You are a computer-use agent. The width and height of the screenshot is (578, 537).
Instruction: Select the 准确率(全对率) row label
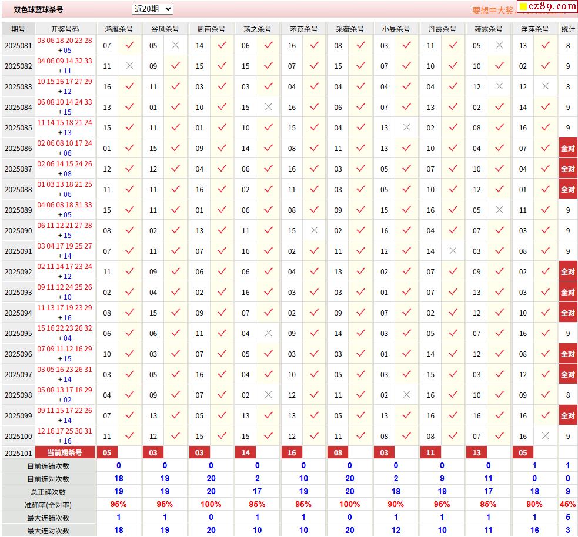point(48,505)
